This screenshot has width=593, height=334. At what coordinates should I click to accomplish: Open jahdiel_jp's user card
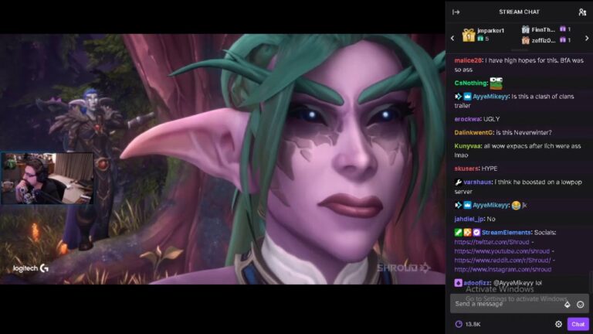[469, 219]
